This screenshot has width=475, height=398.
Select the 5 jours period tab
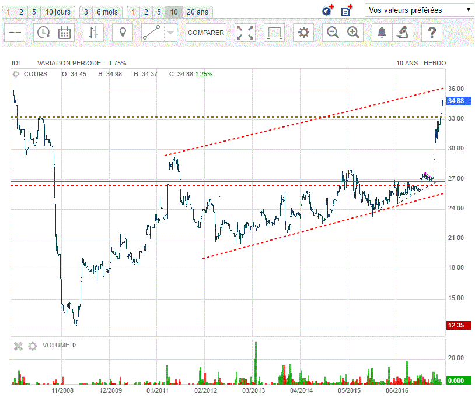pyautogui.click(x=34, y=12)
